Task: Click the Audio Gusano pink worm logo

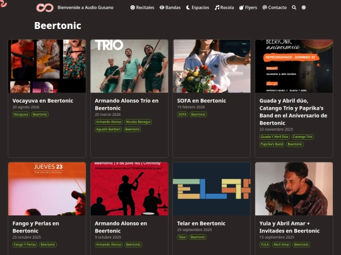Action: pyautogui.click(x=45, y=8)
